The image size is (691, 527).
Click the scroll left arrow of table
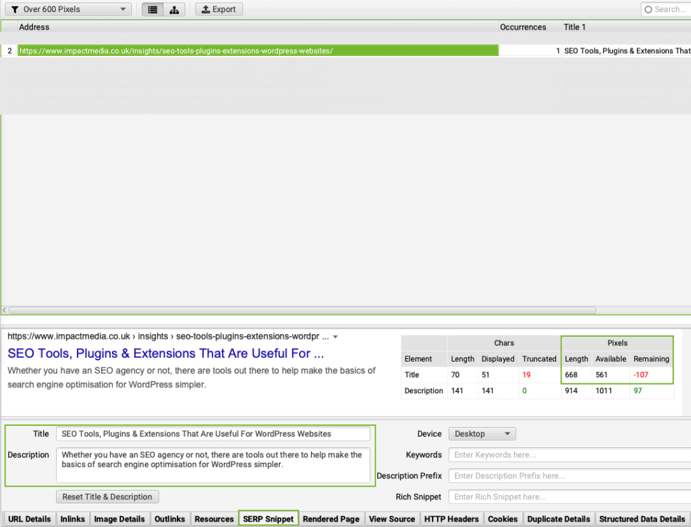coord(5,310)
